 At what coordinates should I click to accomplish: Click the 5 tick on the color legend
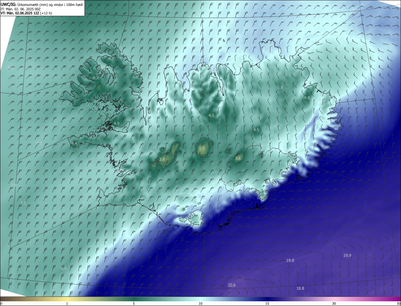pos(134,303)
